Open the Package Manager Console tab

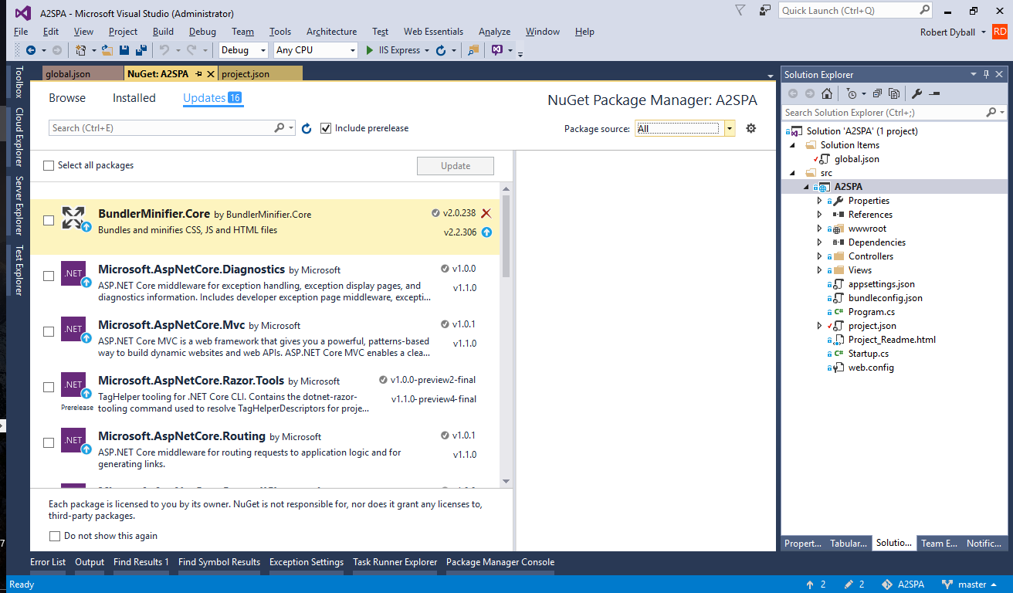tap(500, 562)
